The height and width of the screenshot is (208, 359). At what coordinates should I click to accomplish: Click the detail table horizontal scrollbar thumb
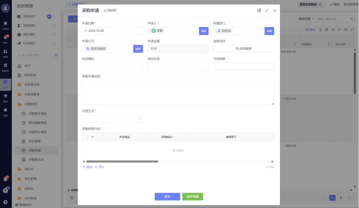pos(122,162)
